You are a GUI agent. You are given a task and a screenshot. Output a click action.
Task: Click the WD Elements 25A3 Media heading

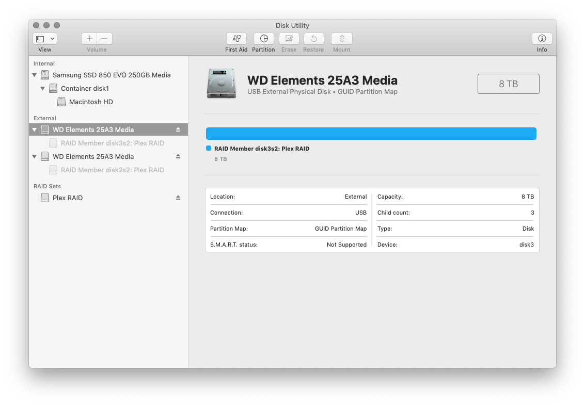[x=322, y=80]
